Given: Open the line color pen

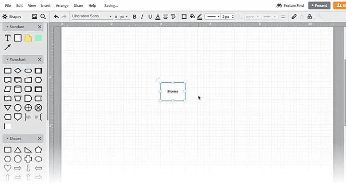Looking at the screenshot, I should click(x=200, y=16).
